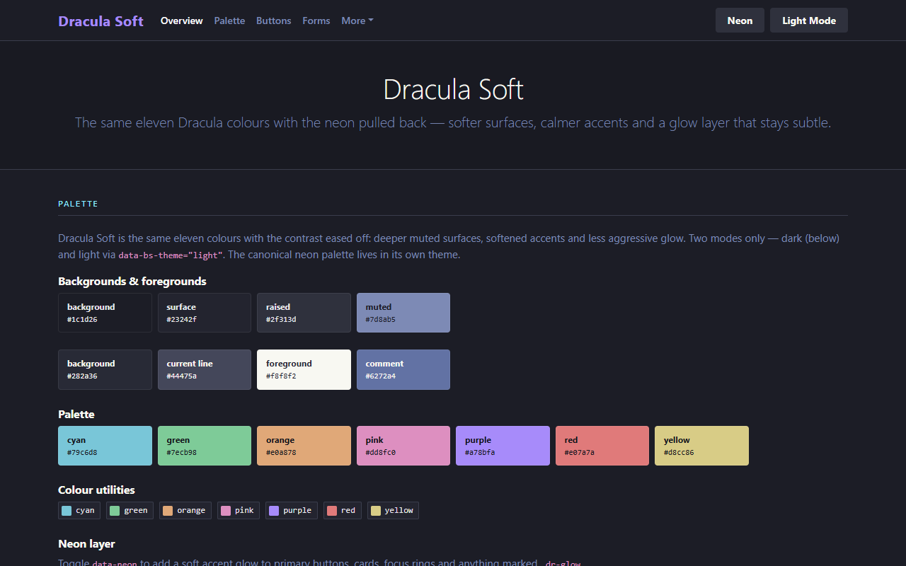The width and height of the screenshot is (906, 566).
Task: Click the large Dracula Soft page title
Action: [x=453, y=90]
